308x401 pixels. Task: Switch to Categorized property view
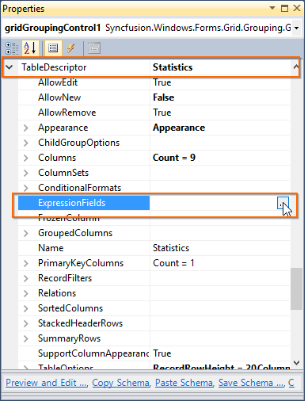point(12,48)
